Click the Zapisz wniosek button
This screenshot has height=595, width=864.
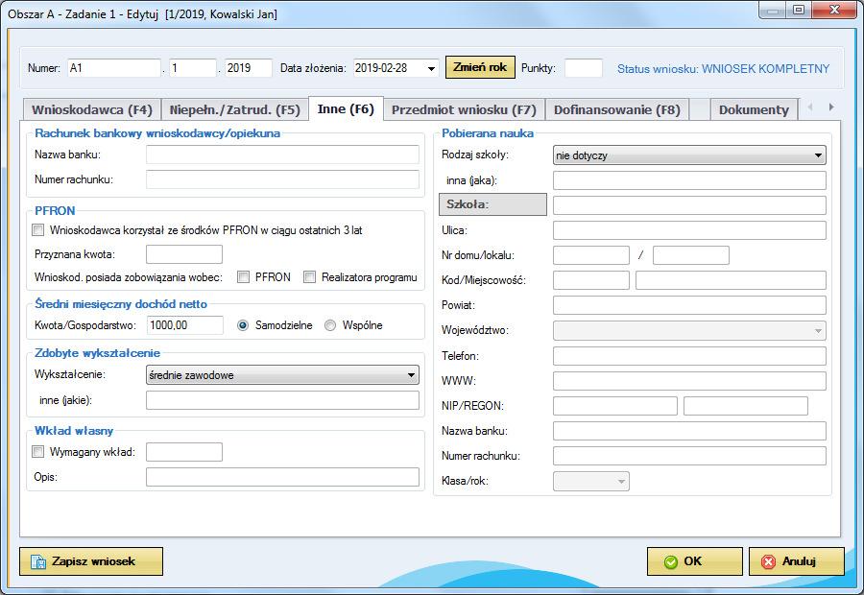click(x=91, y=561)
